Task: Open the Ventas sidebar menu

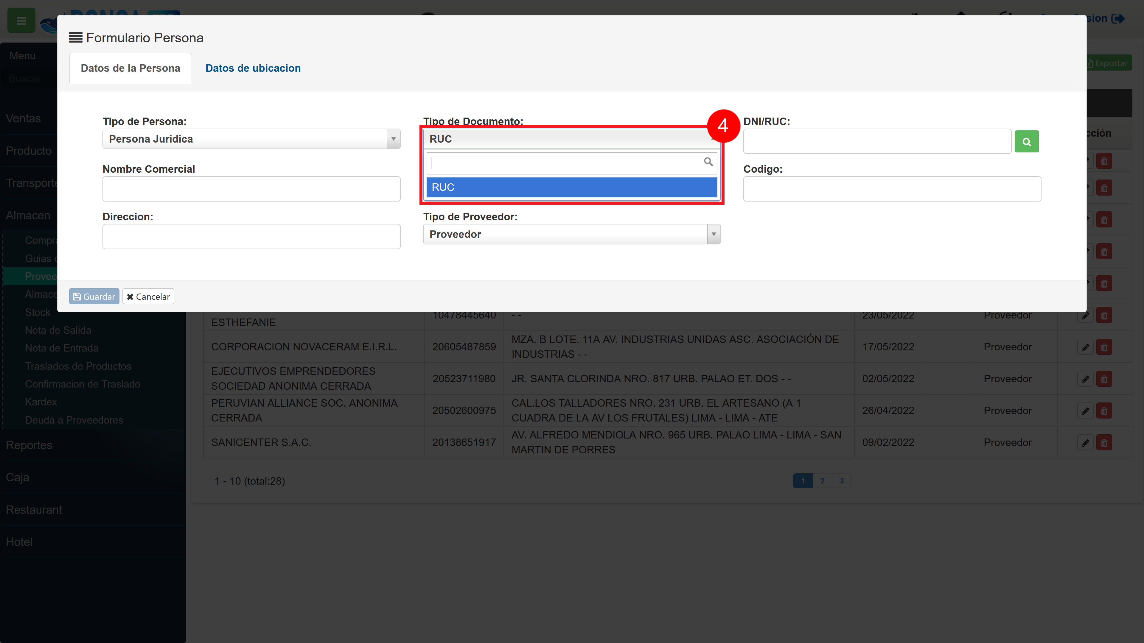Action: pos(23,118)
